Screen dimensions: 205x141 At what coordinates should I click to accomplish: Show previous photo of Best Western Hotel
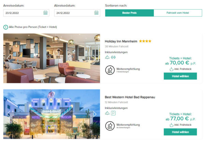pos(9,114)
